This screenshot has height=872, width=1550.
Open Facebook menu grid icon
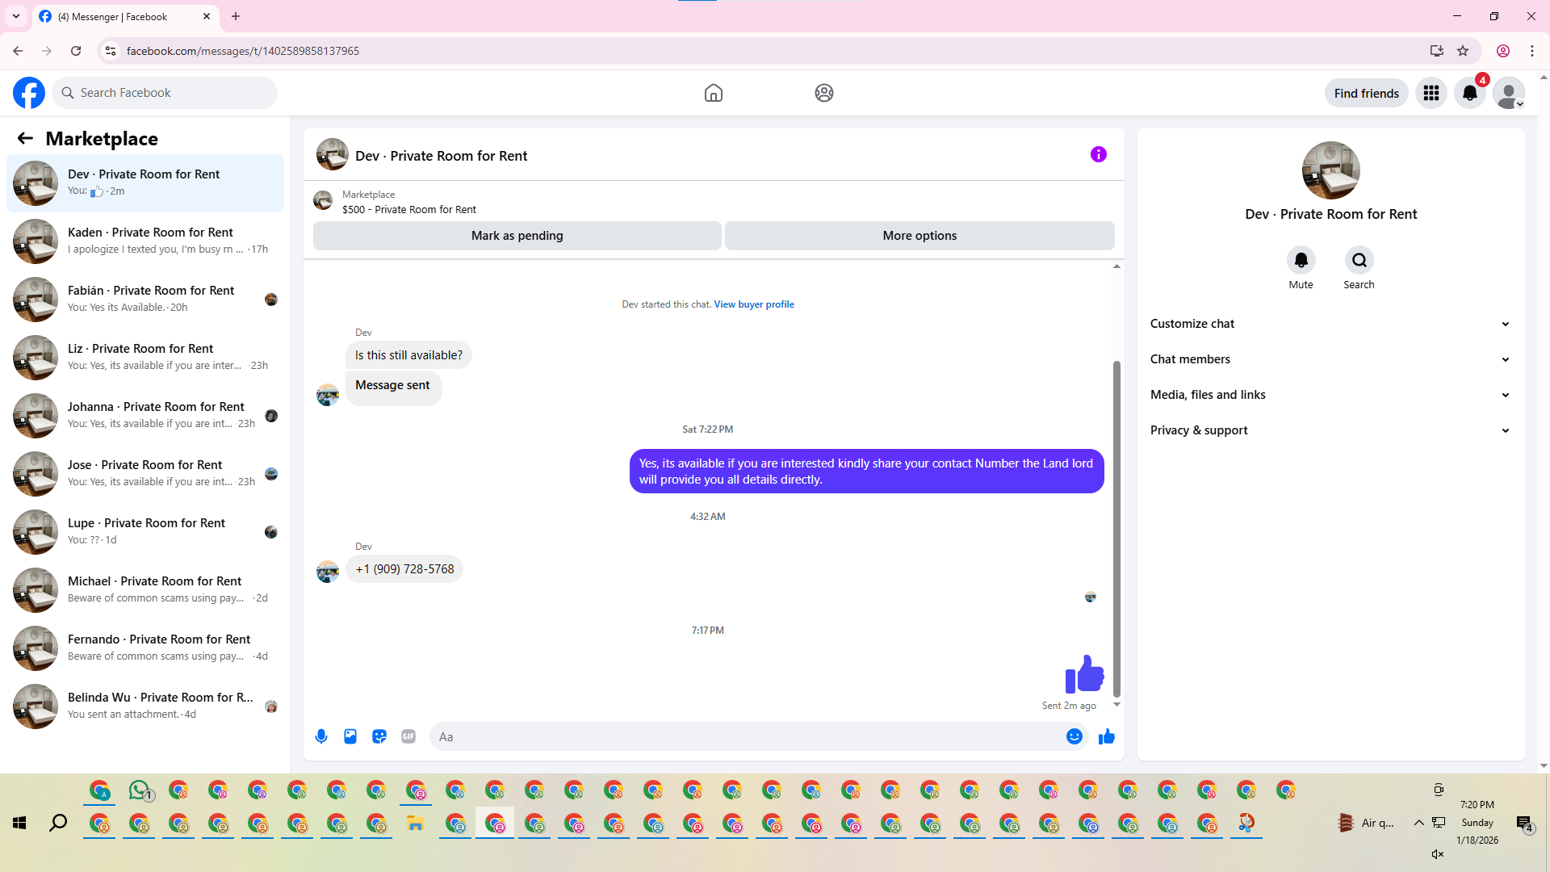coord(1431,93)
